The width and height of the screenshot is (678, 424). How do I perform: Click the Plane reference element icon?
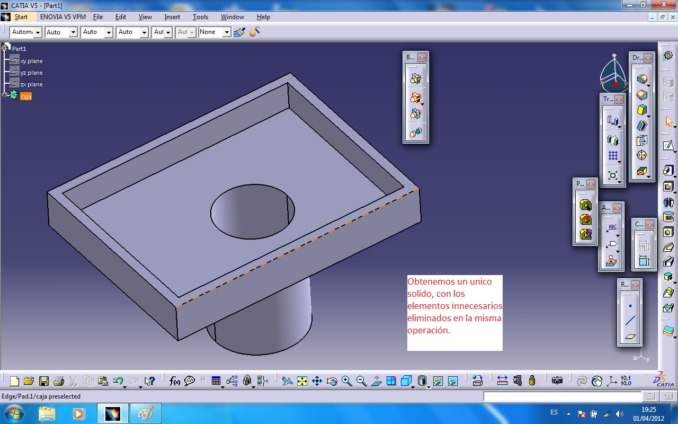coord(630,337)
